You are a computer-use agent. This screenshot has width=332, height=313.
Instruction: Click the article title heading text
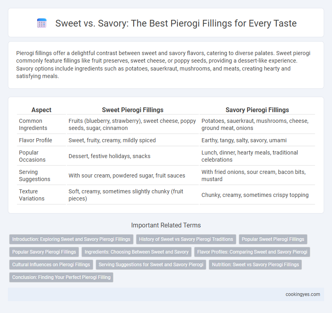point(176,23)
